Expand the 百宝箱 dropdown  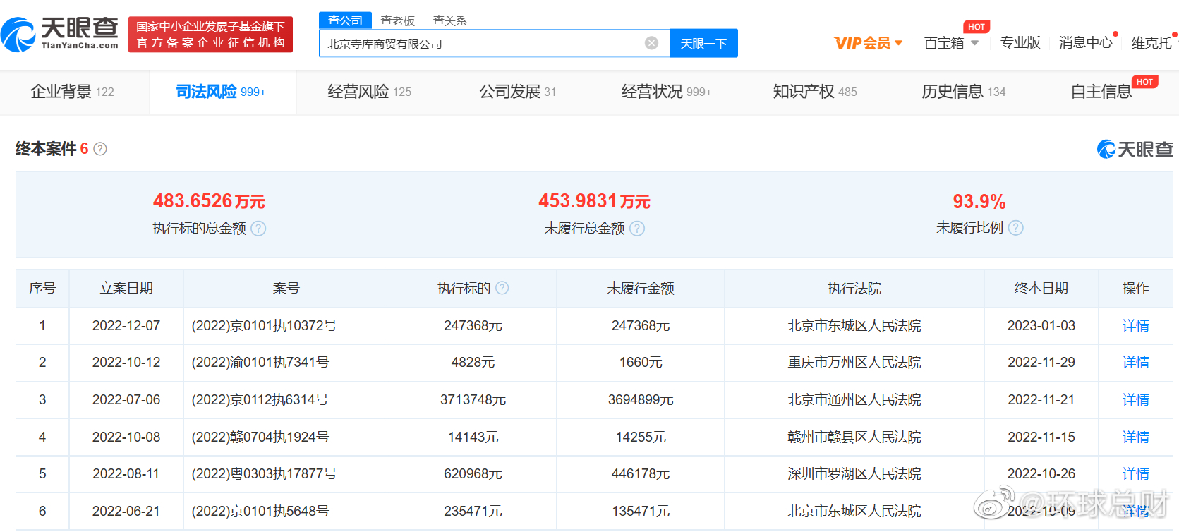[x=975, y=43]
